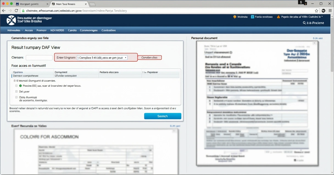
Task: Click the green checkmark icon in the list
Action: pos(21,86)
